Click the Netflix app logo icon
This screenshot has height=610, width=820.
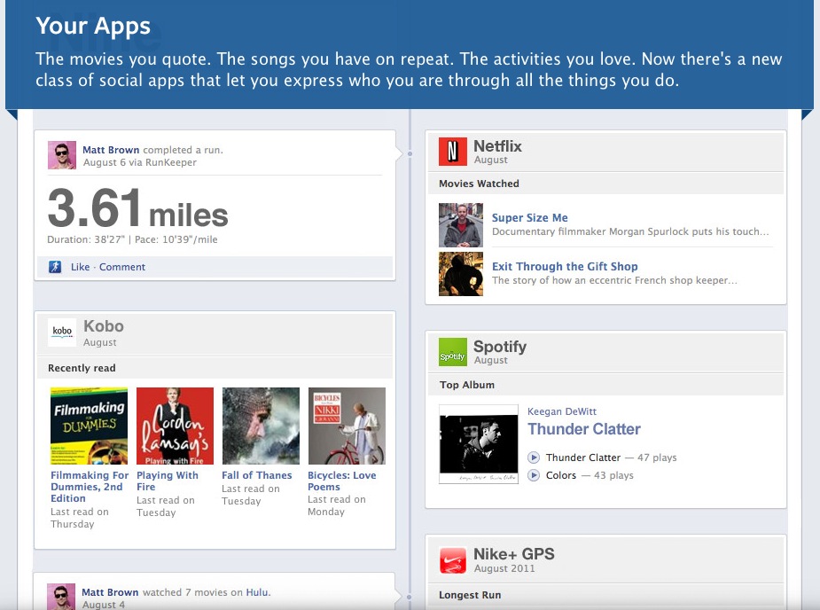(x=452, y=152)
